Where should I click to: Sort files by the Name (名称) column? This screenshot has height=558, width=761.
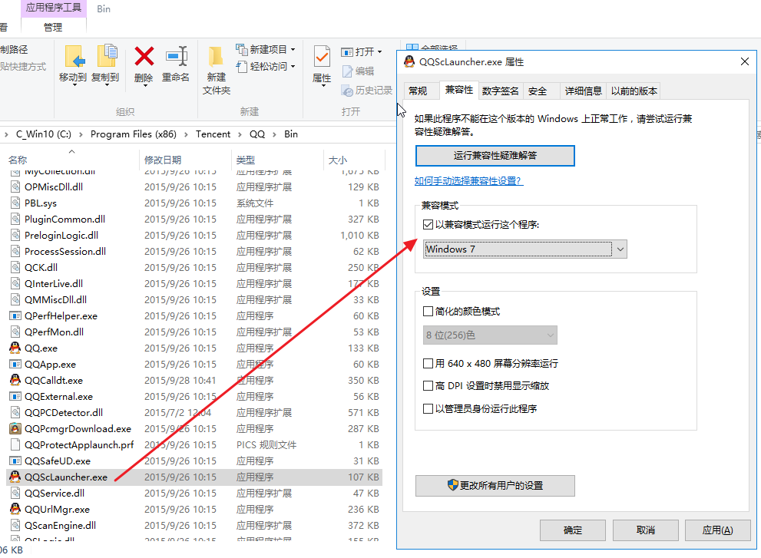coord(18,160)
